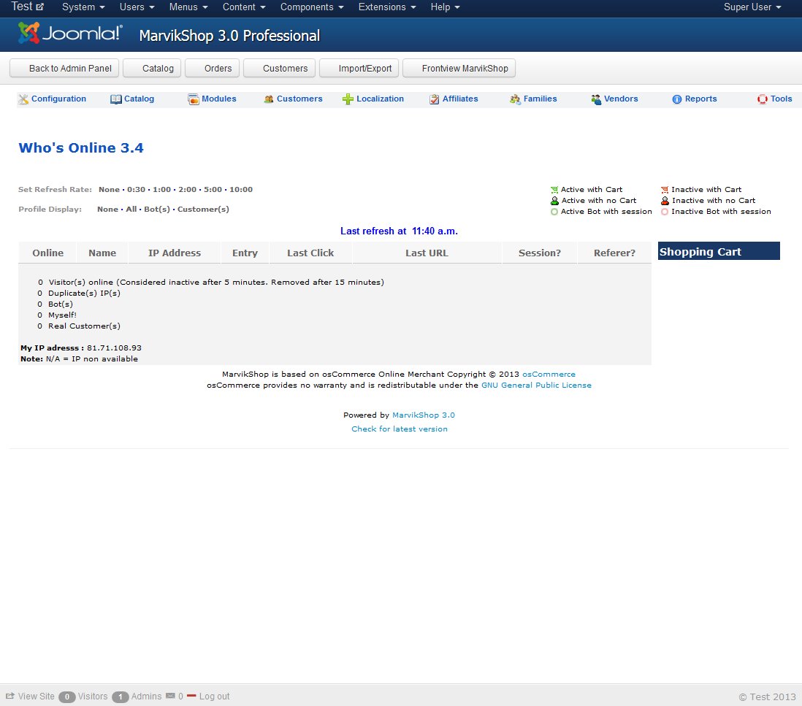Click the green plus Localization icon
802x706 pixels.
[348, 99]
